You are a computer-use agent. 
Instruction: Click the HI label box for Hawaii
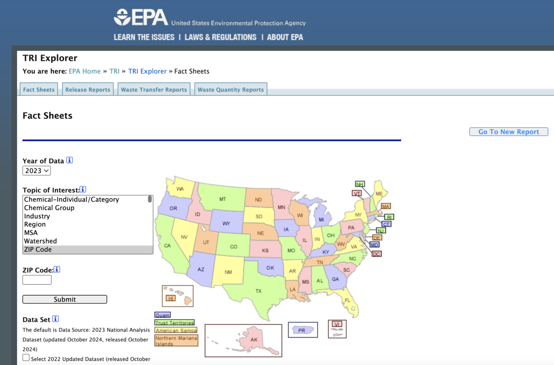(171, 298)
